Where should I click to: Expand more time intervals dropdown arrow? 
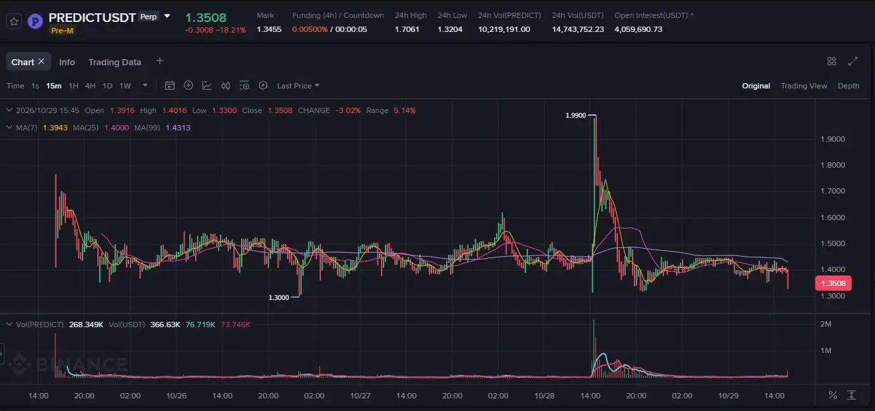click(145, 86)
